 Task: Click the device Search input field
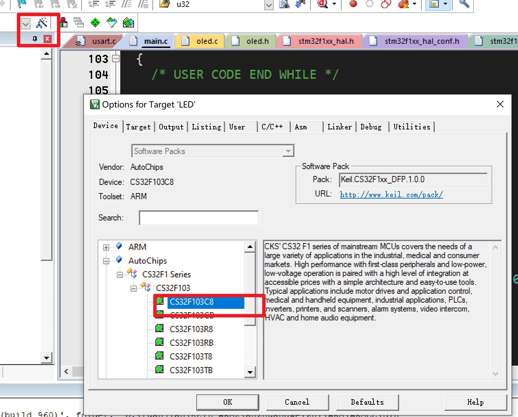199,218
